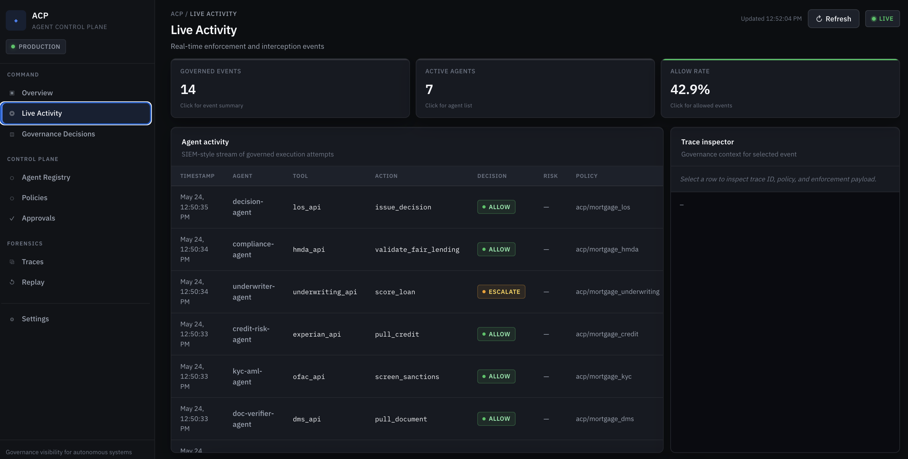Click policy acp/mortgage_kyc
Screen dimensions: 908x459
[x=603, y=376]
